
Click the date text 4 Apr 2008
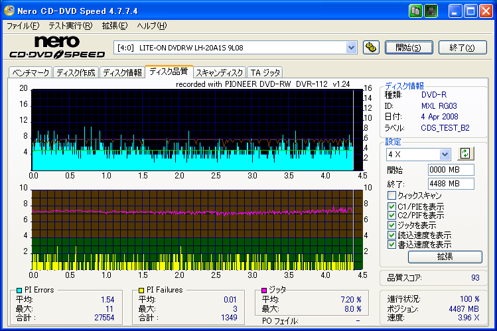439,117
